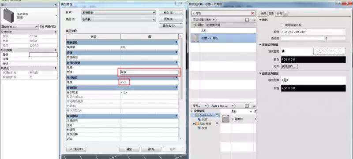Collapse the 着色 shading section
This screenshot has width=353, height=159.
click(260, 20)
